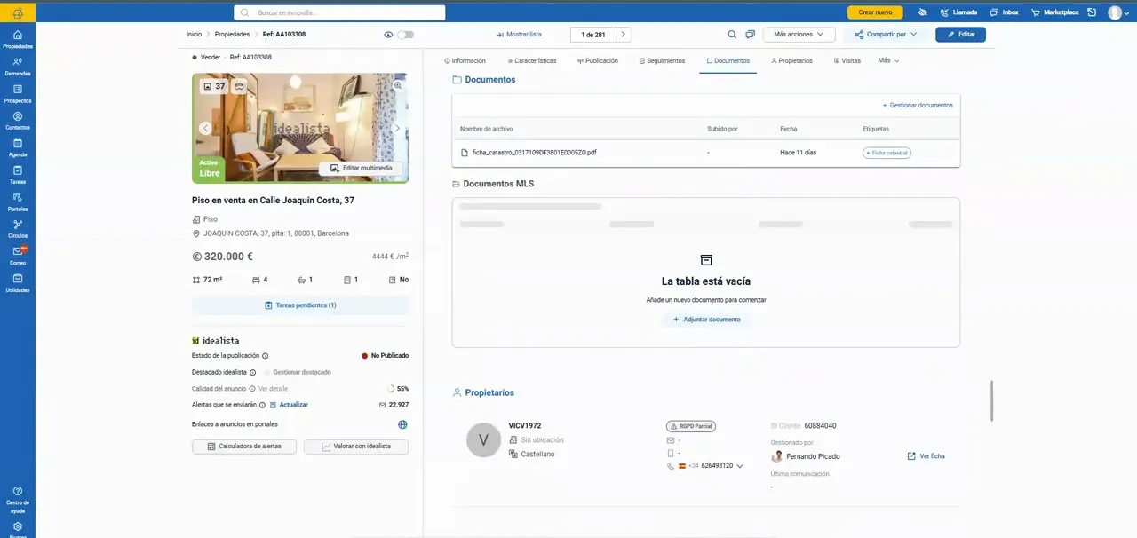Show next property photo arrow

point(397,128)
